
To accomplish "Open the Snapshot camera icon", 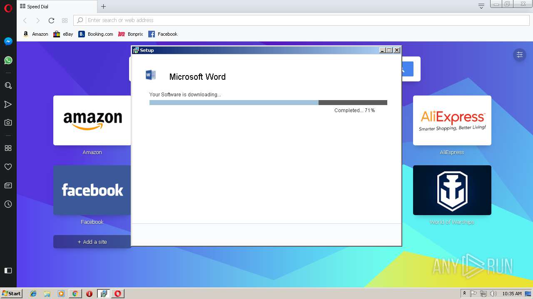I will (x=8, y=123).
